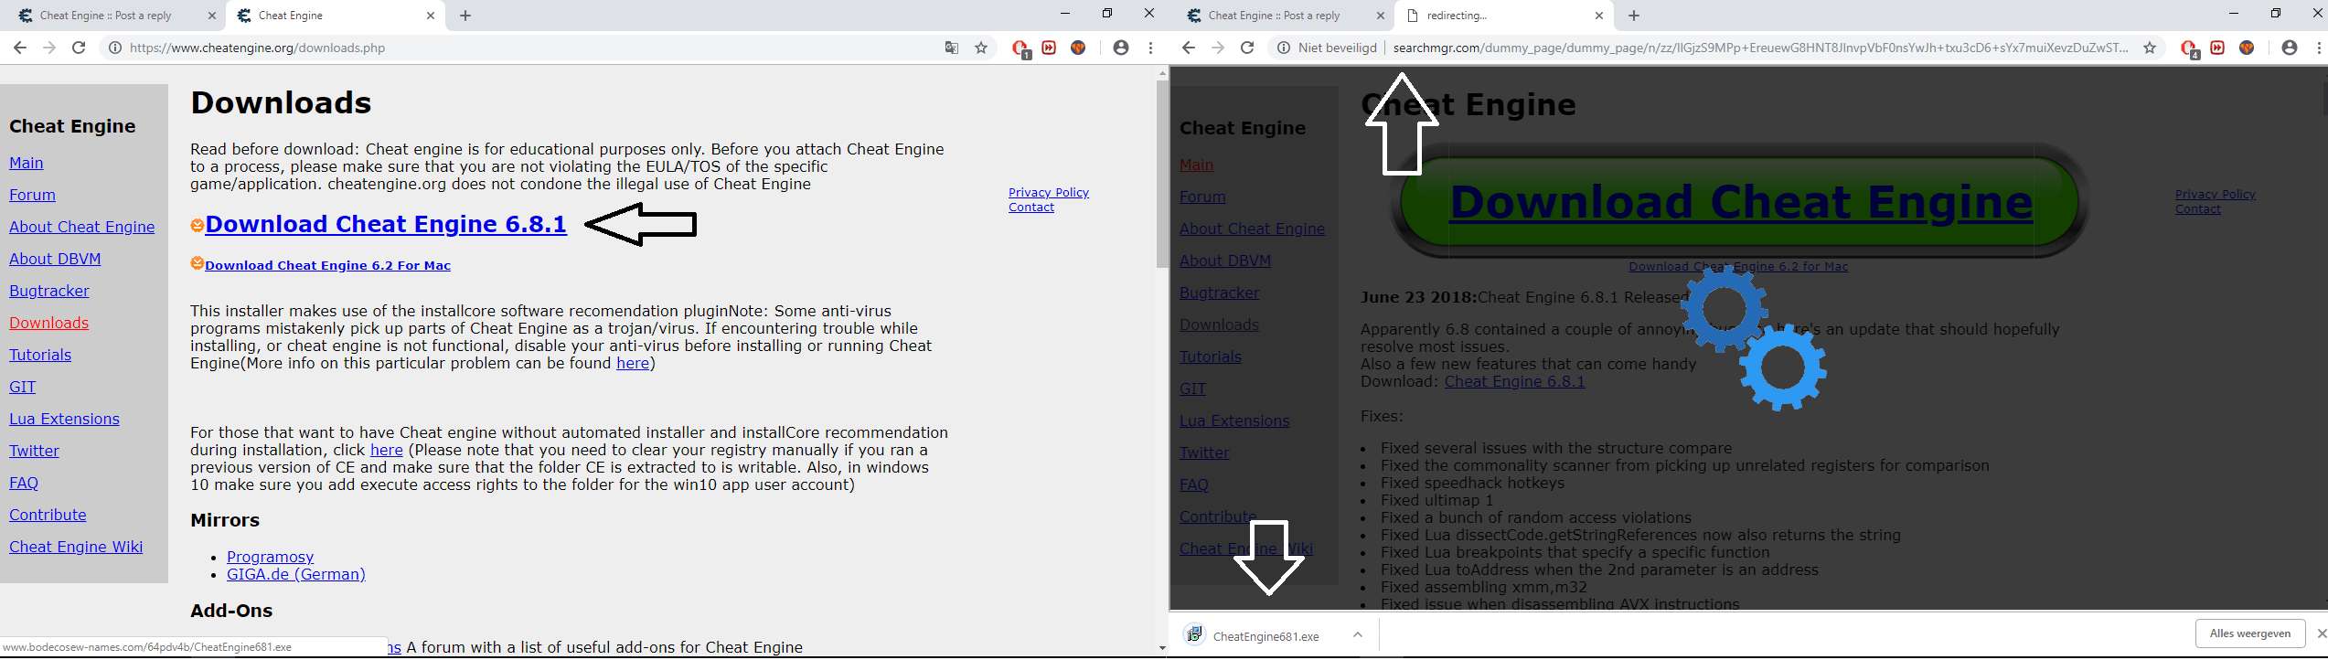Open 'Main' sidebar link in left window
The width and height of the screenshot is (2328, 660).
27,163
